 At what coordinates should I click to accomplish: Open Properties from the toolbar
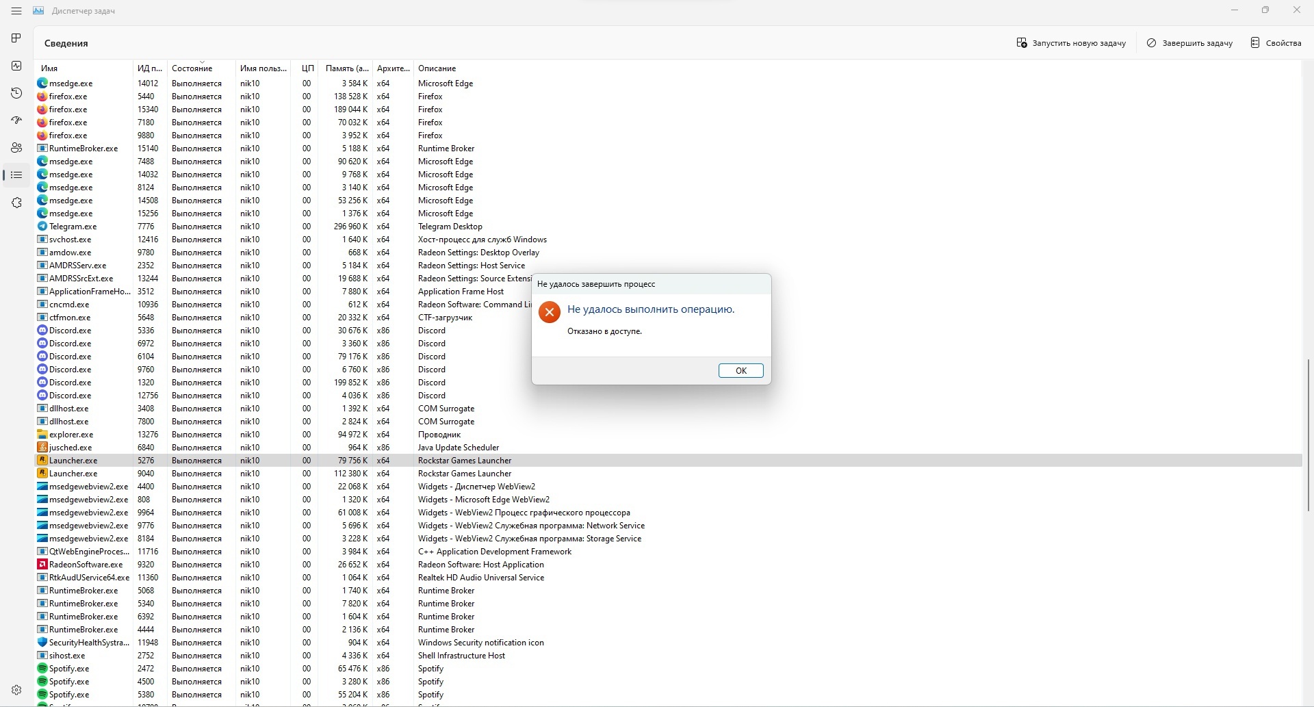[x=1276, y=43]
